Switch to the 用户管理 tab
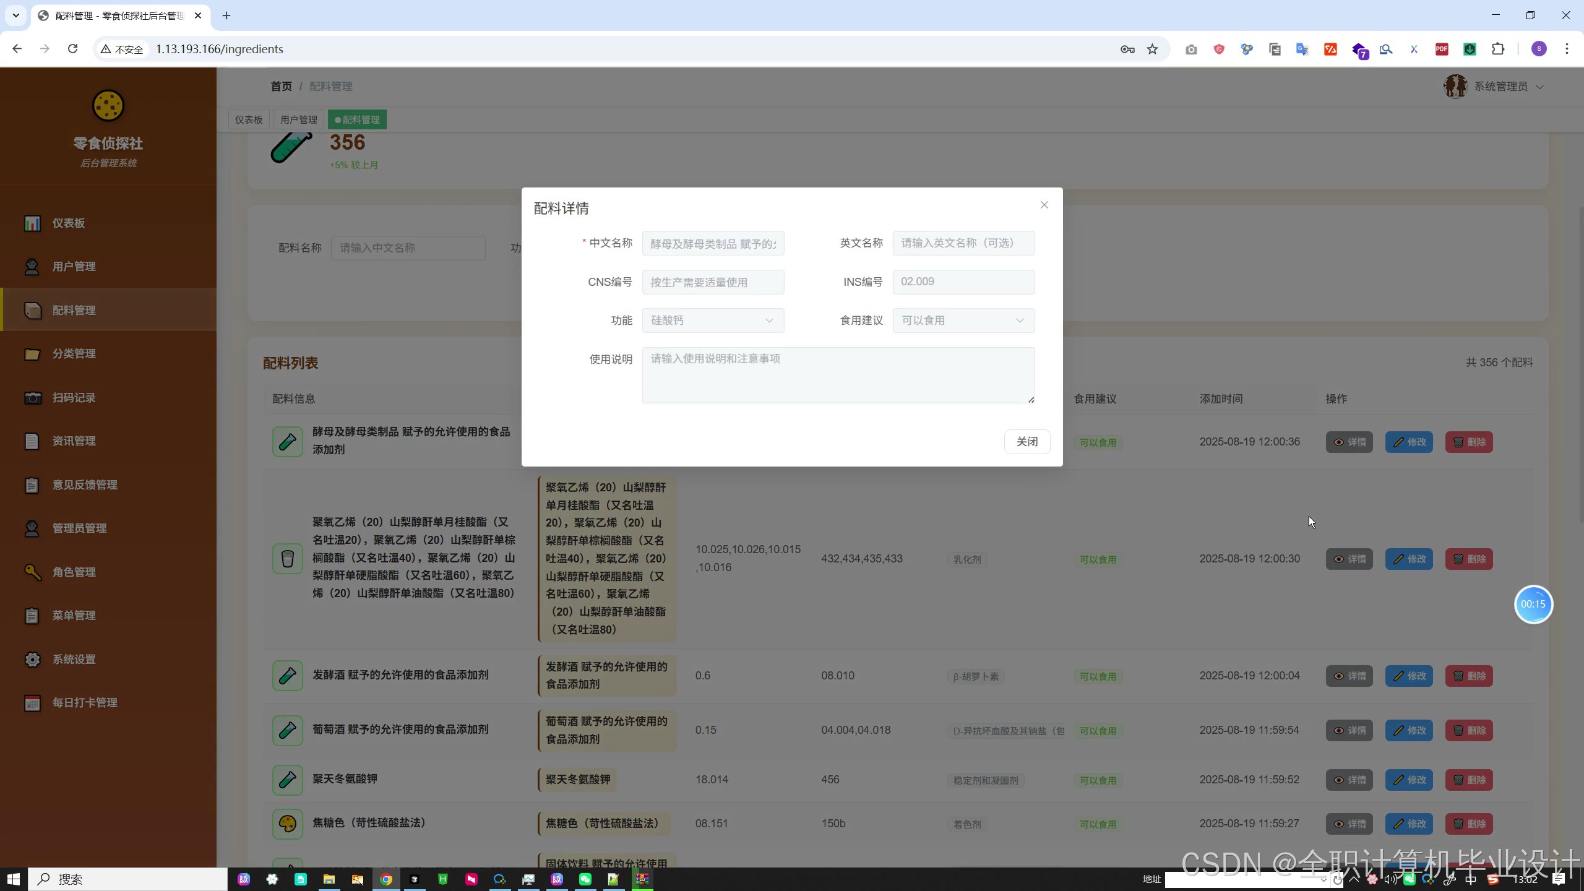1584x891 pixels. pyautogui.click(x=298, y=119)
